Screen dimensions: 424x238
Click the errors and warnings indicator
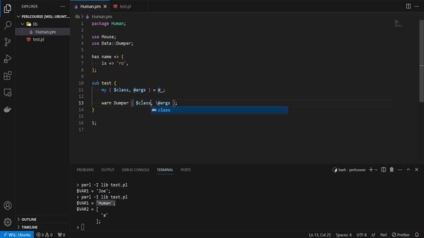point(44,235)
